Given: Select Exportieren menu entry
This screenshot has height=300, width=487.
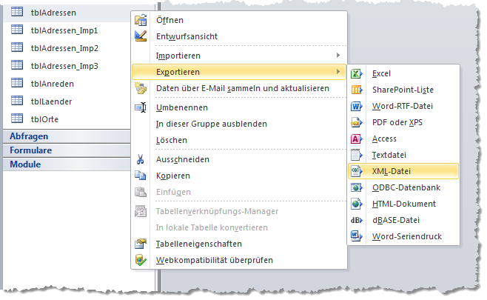Looking at the screenshot, I should (x=239, y=72).
